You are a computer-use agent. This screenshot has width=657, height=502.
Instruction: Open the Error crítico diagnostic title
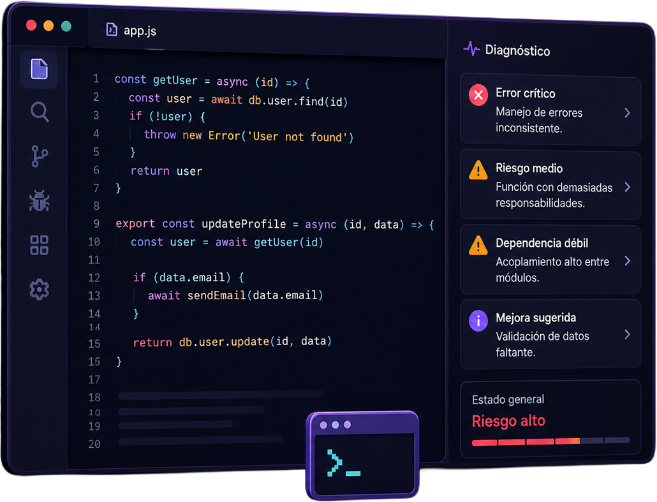coord(525,93)
